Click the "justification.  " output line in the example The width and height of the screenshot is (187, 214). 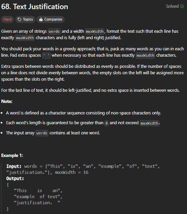click(37, 203)
